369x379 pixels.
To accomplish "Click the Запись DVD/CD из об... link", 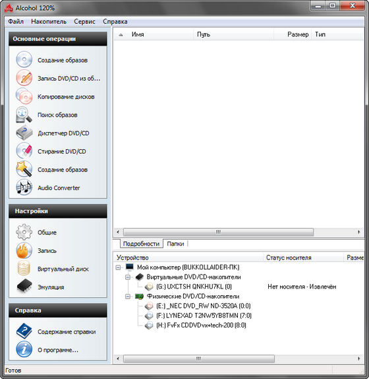I will click(x=69, y=79).
